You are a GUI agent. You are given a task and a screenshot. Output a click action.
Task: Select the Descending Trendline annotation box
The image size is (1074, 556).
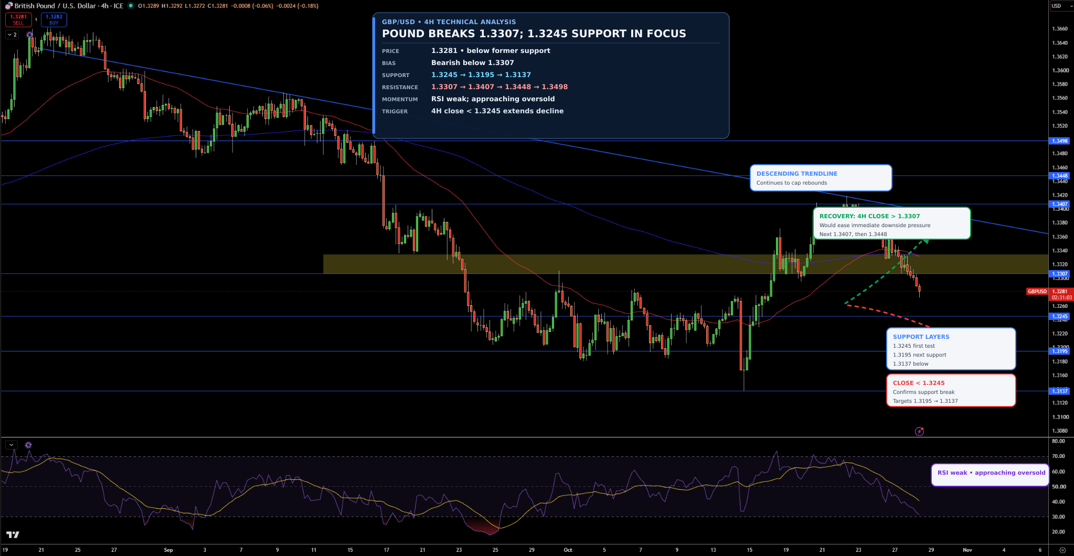(x=821, y=178)
